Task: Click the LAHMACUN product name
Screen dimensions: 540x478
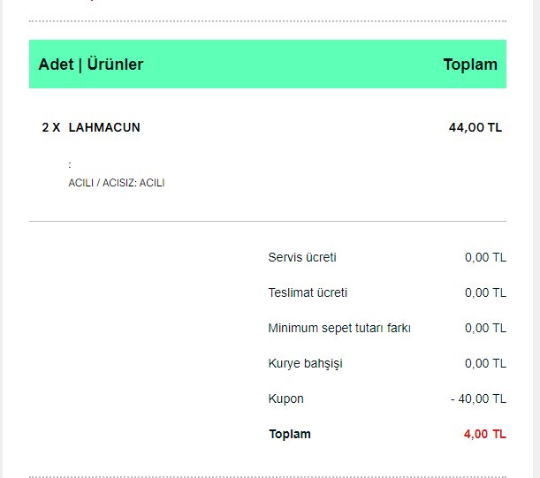Action: [x=104, y=127]
